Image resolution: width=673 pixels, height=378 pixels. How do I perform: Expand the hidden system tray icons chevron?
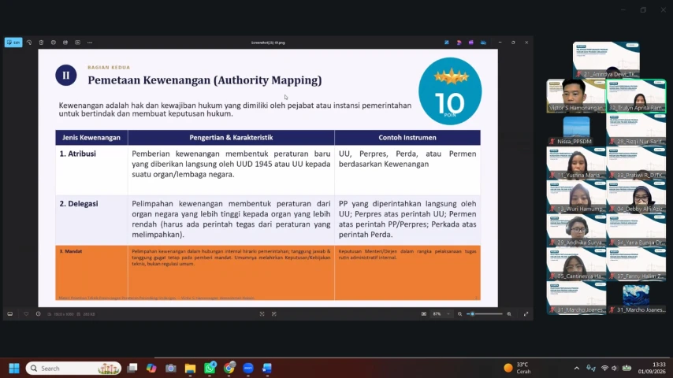click(576, 368)
